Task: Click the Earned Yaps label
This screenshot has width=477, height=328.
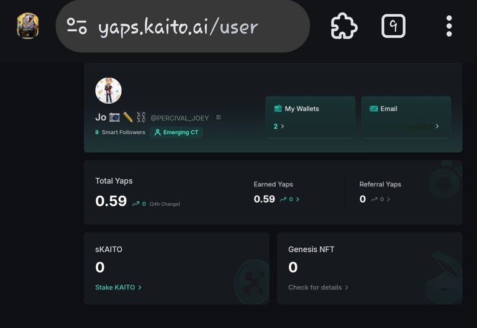Action: point(273,184)
